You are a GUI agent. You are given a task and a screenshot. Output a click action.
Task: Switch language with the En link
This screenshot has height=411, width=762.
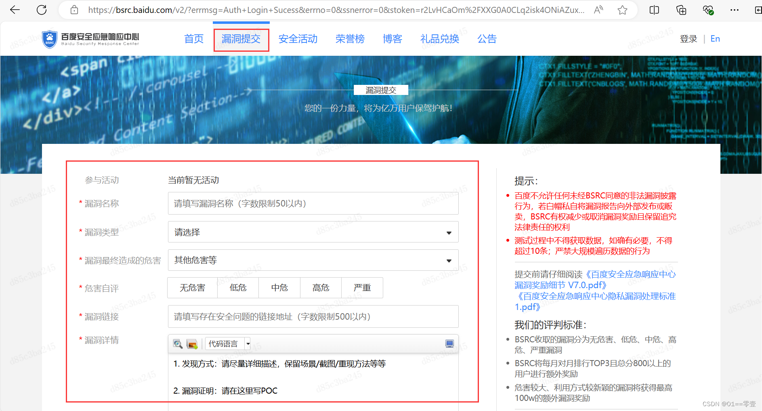point(715,39)
